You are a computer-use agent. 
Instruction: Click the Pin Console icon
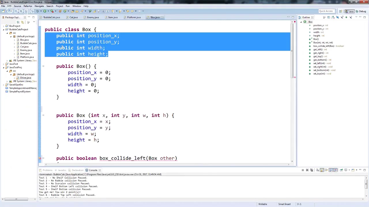[x=341, y=170]
